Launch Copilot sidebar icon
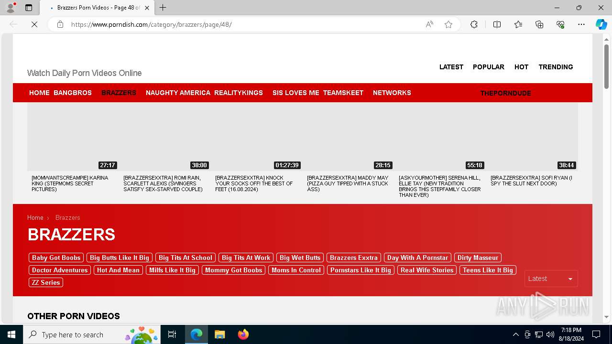 tap(601, 24)
